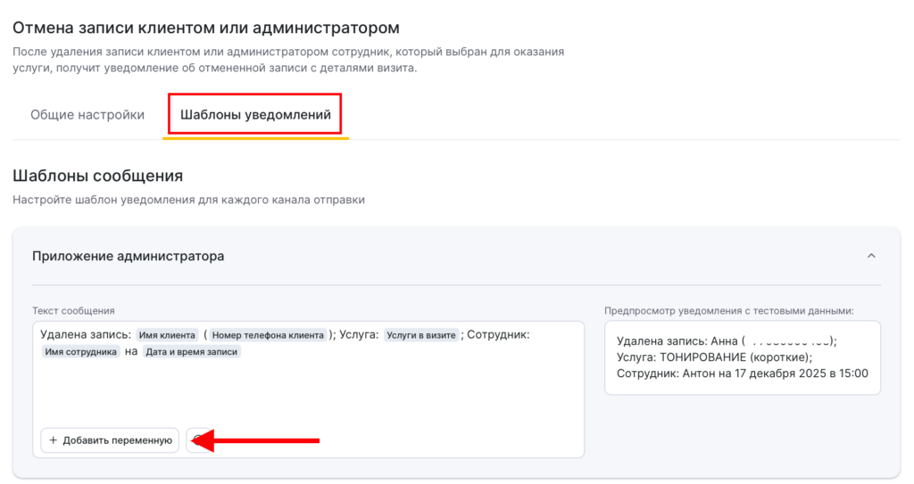Image resolution: width=914 pixels, height=484 pixels.
Task: Click the 'Сотрудник:' text in the template
Action: pos(499,335)
